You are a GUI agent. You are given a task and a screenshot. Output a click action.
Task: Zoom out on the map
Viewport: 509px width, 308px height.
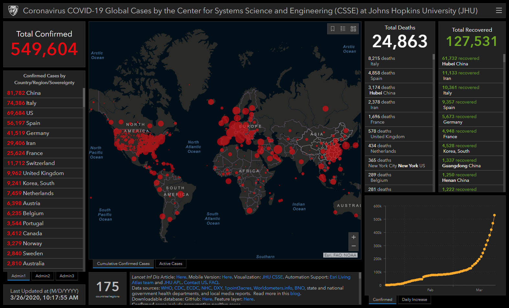click(x=353, y=246)
